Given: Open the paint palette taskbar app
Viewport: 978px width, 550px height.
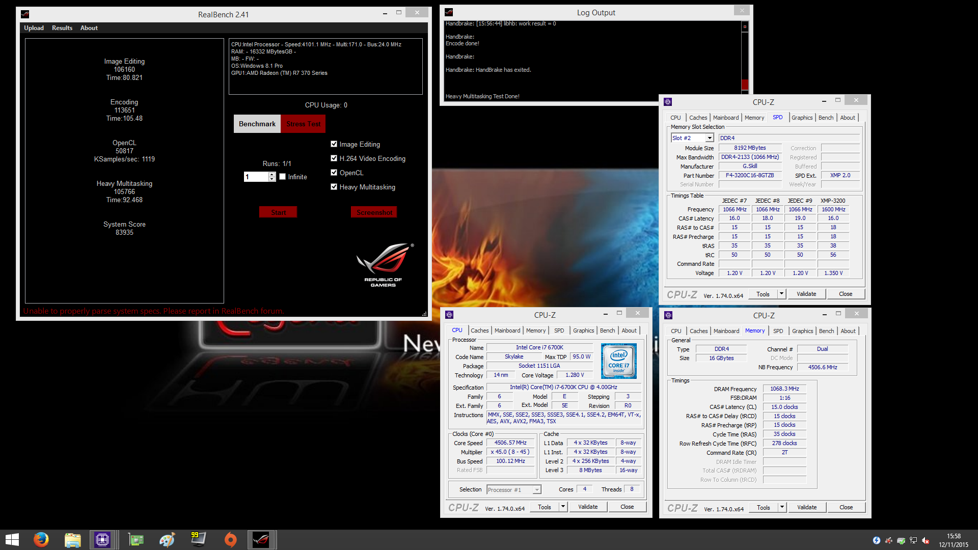Looking at the screenshot, I should coord(167,539).
